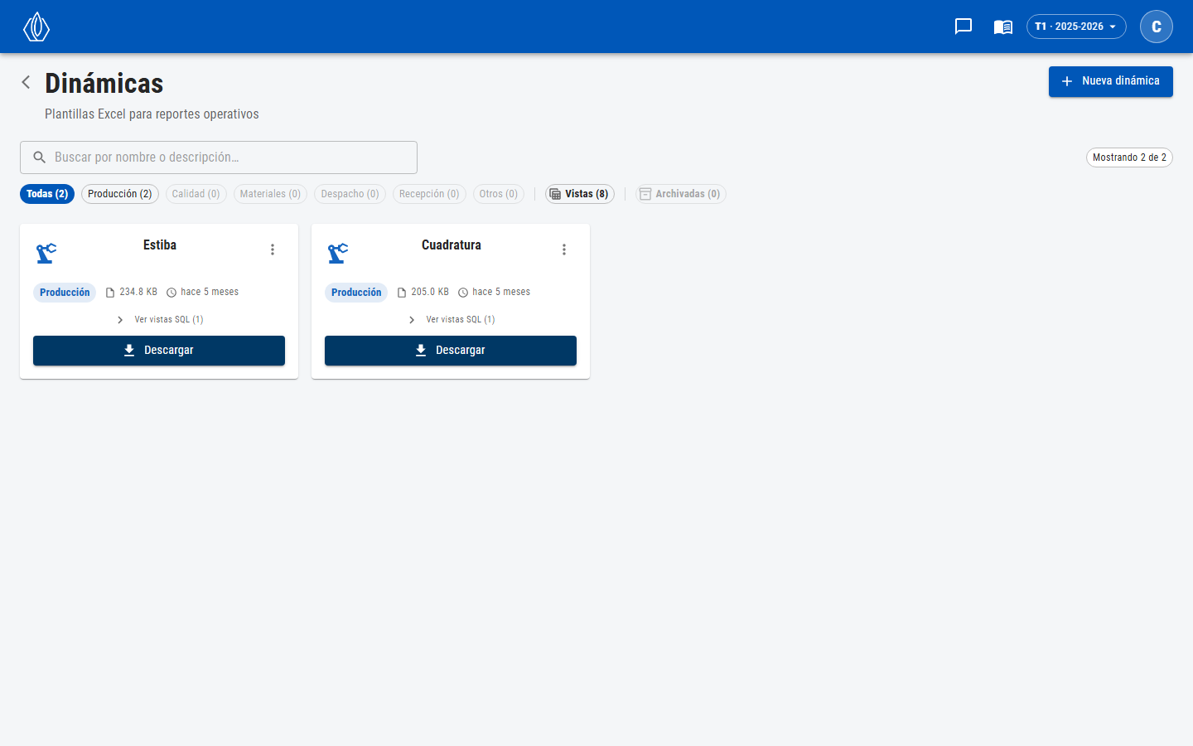The height and width of the screenshot is (746, 1193).
Task: Click the Estiba card title
Action: [160, 245]
